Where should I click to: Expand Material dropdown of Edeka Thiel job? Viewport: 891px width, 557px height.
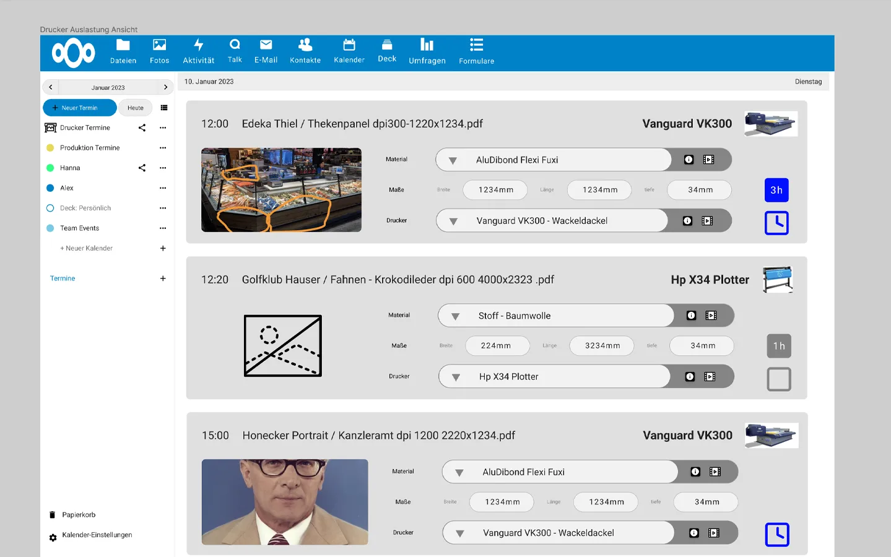[x=453, y=160]
